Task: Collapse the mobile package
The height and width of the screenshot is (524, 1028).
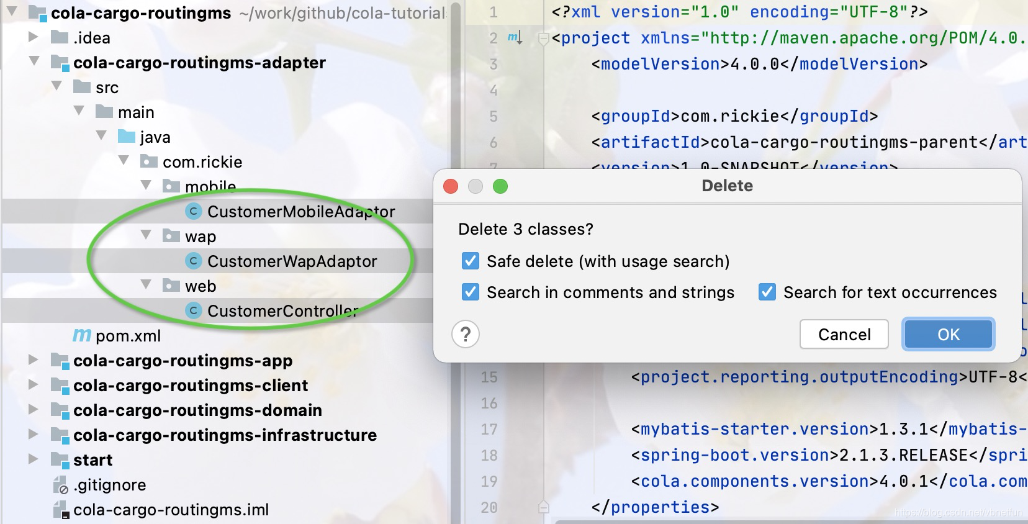Action: (146, 185)
